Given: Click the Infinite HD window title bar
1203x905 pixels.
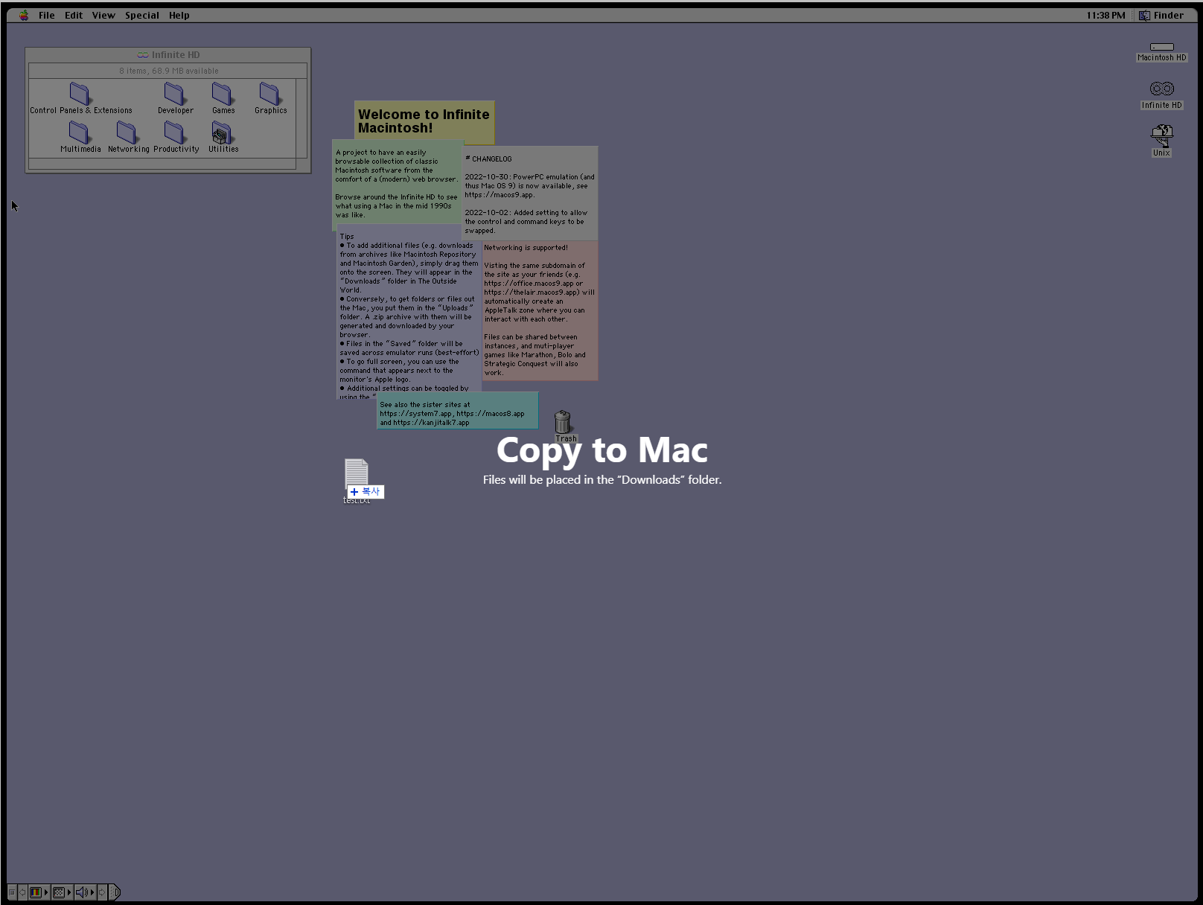Looking at the screenshot, I should pyautogui.click(x=168, y=54).
